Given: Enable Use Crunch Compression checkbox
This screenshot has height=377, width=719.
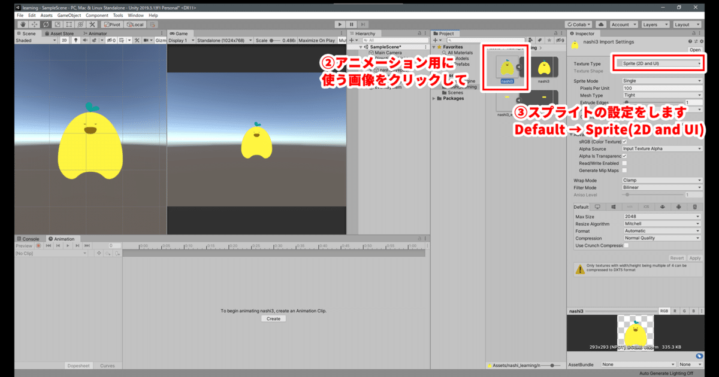Looking at the screenshot, I should pyautogui.click(x=627, y=245).
